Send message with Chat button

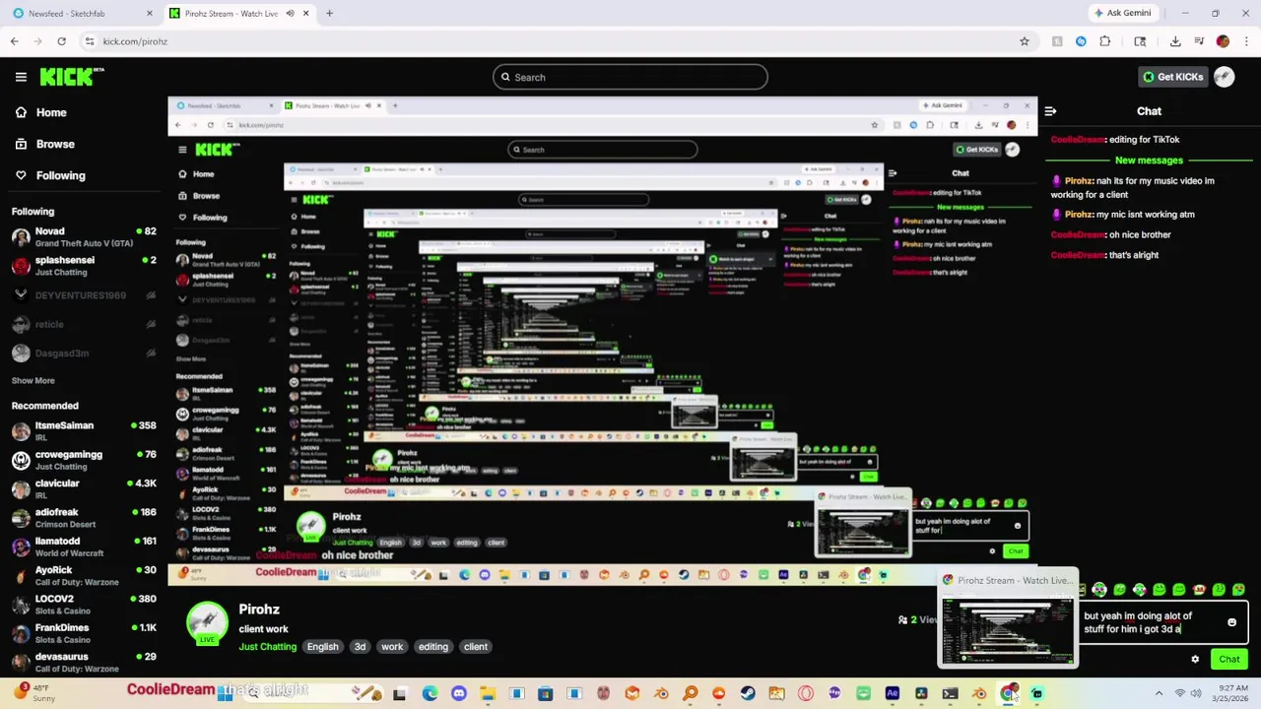pos(1229,660)
